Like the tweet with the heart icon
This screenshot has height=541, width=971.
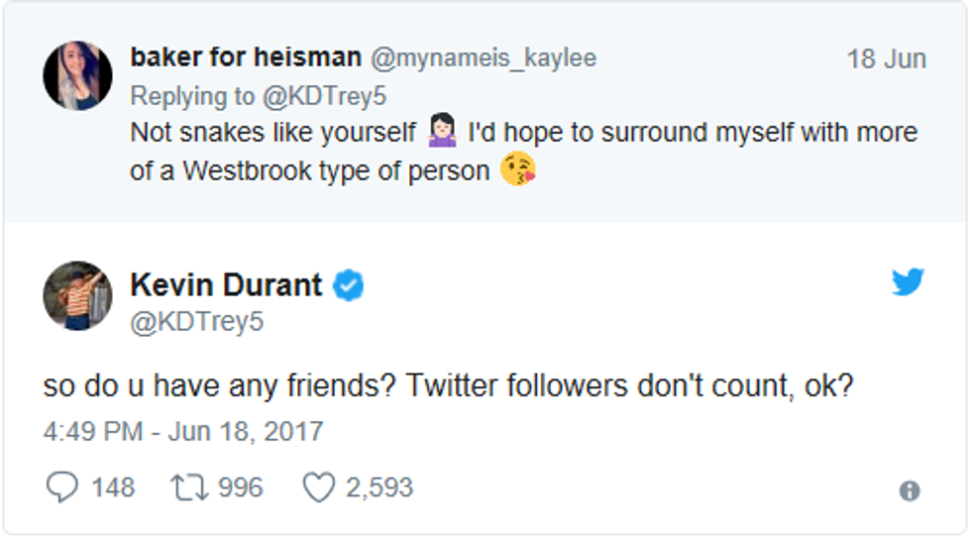(x=318, y=487)
